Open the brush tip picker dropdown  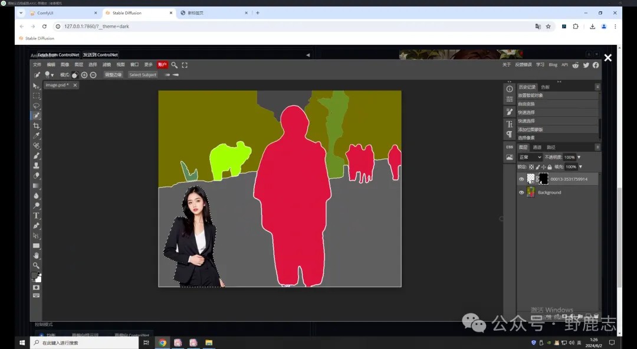click(49, 75)
